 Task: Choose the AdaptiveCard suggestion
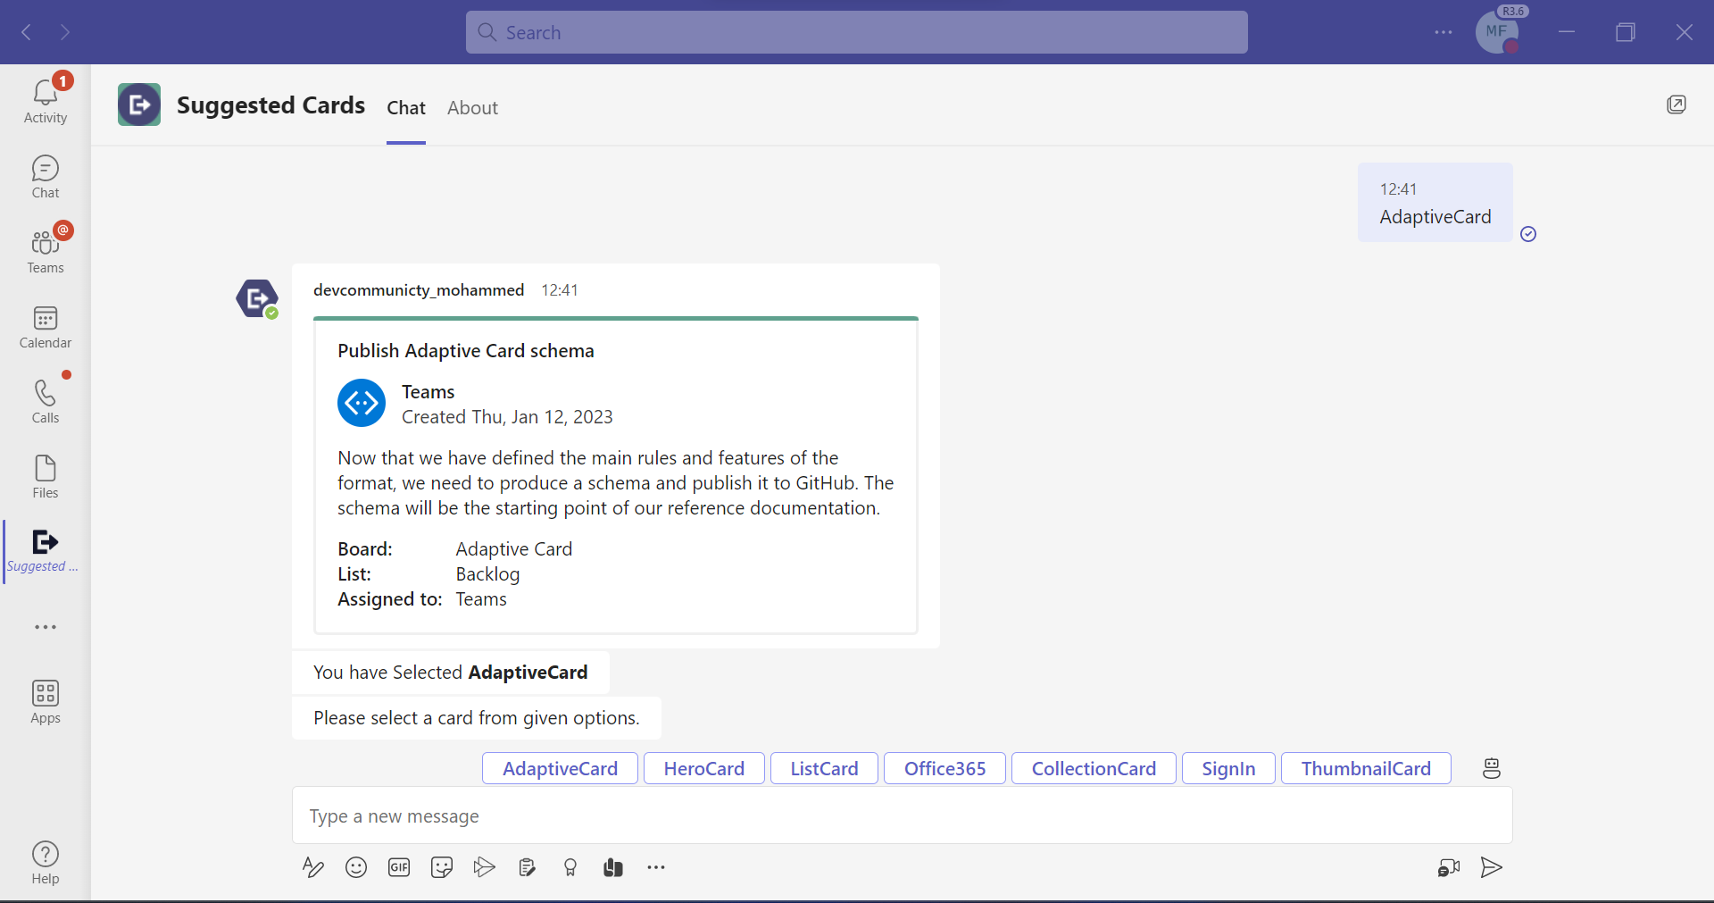point(560,768)
